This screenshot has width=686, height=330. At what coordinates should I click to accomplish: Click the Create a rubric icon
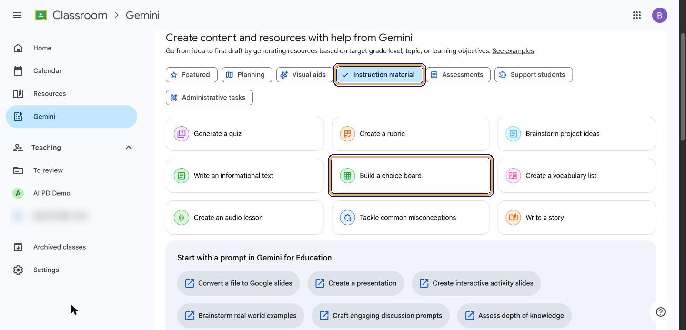pos(347,134)
